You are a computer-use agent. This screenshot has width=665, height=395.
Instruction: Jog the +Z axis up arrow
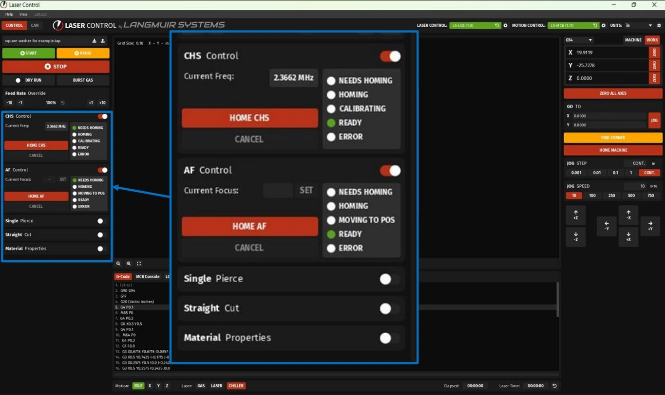576,215
